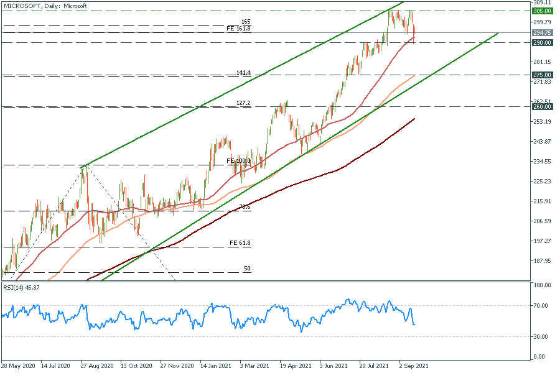Select the 260.00 price level tag
This screenshot has width=560, height=373.
[x=542, y=107]
